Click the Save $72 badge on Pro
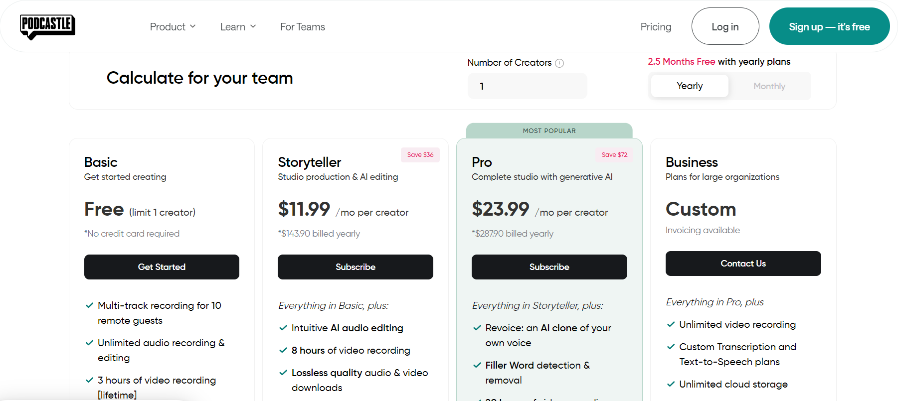Image resolution: width=898 pixels, height=401 pixels. (614, 155)
